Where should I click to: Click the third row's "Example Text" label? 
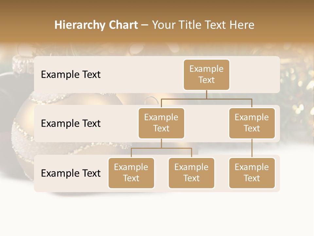(x=71, y=173)
